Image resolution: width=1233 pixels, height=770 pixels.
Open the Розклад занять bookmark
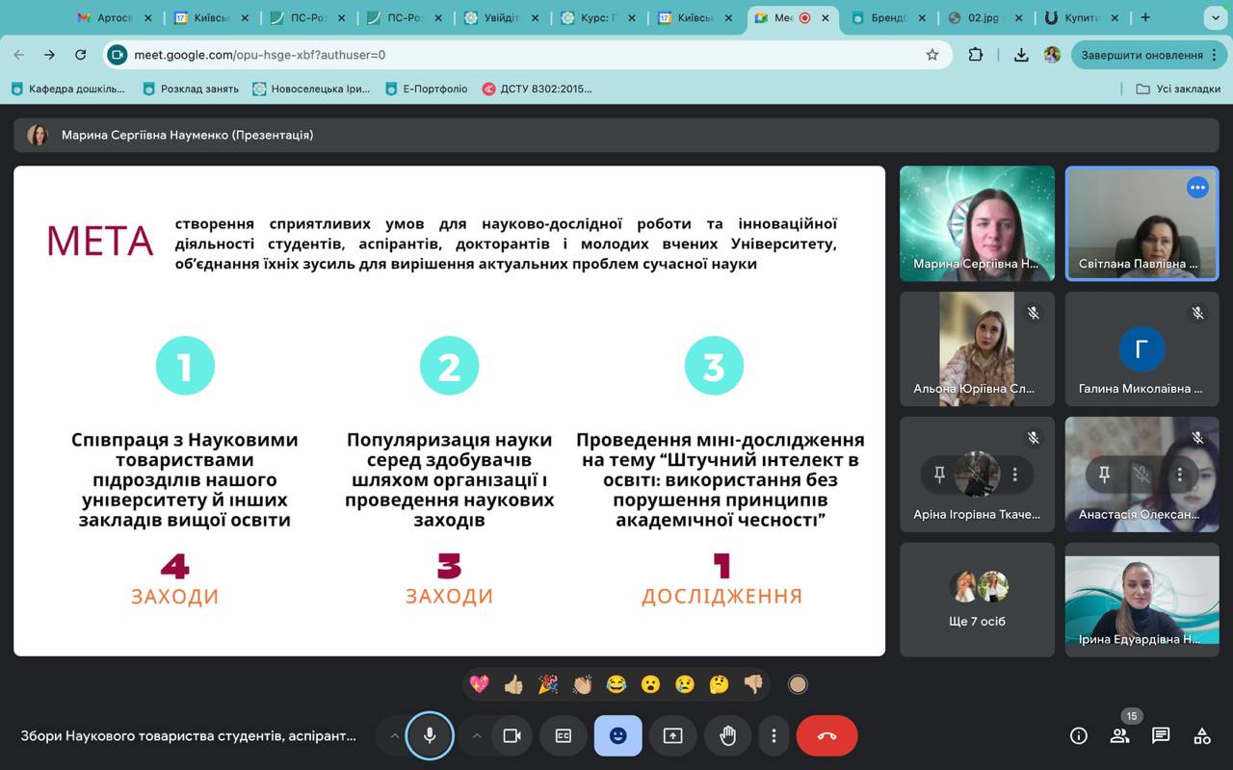pos(191,89)
